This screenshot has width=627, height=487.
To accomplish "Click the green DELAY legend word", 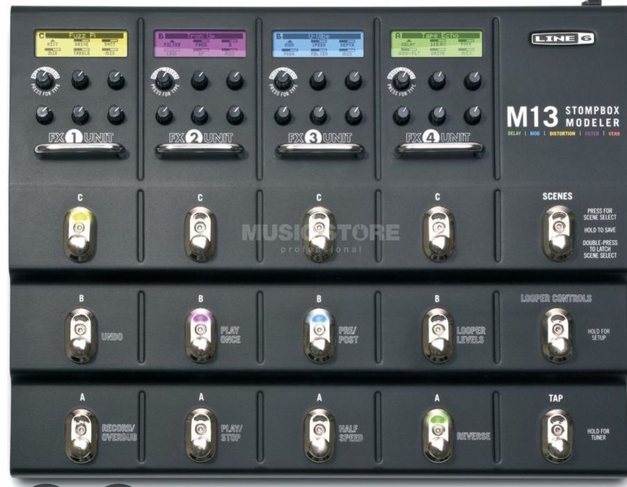I will 514,134.
